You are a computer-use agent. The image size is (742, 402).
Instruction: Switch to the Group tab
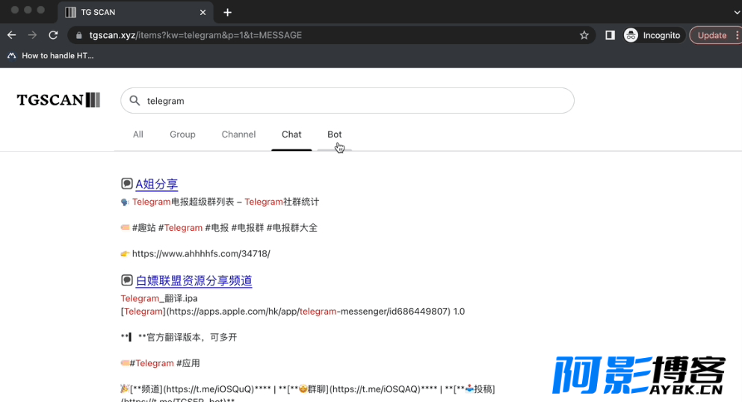click(x=182, y=134)
